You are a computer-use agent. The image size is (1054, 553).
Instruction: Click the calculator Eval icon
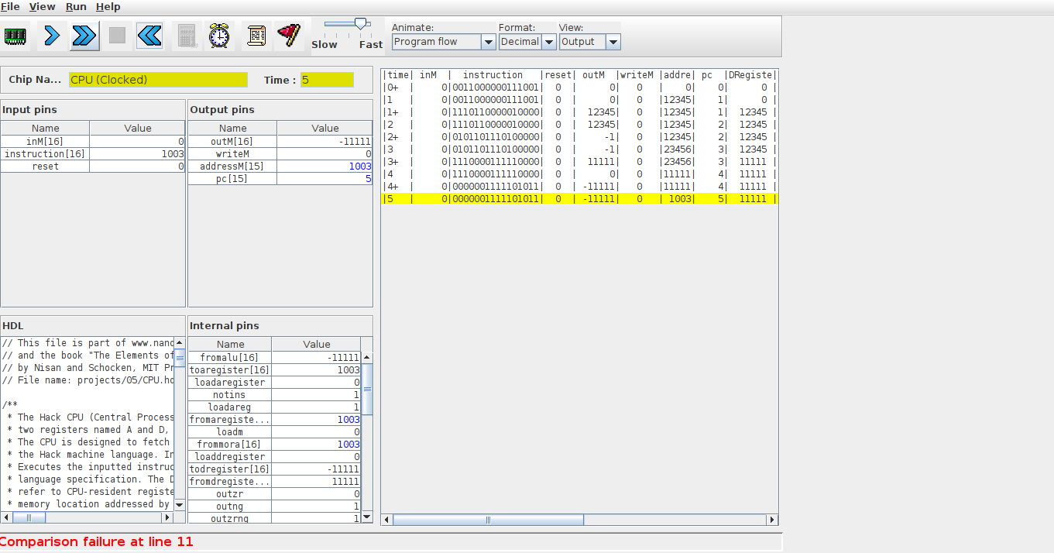(187, 36)
